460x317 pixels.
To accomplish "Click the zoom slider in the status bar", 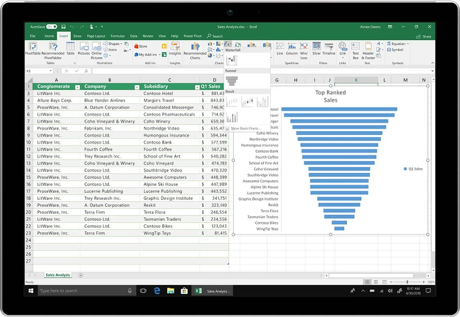I will (406, 282).
